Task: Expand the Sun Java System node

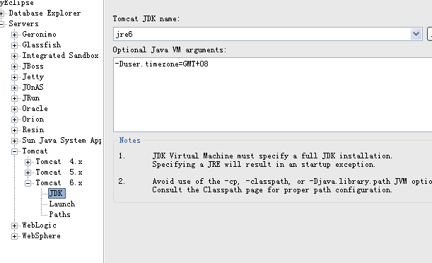Action: pos(14,141)
